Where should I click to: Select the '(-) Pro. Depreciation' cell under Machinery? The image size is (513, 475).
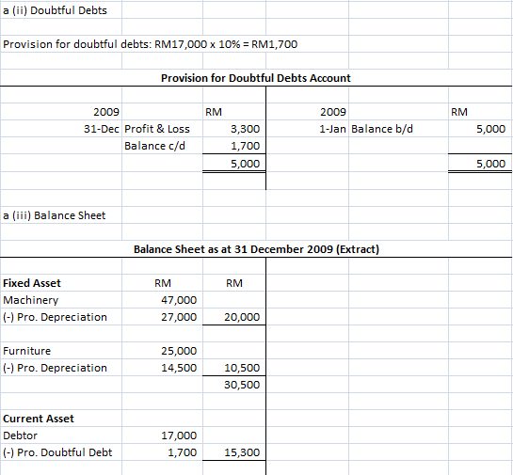coord(61,317)
